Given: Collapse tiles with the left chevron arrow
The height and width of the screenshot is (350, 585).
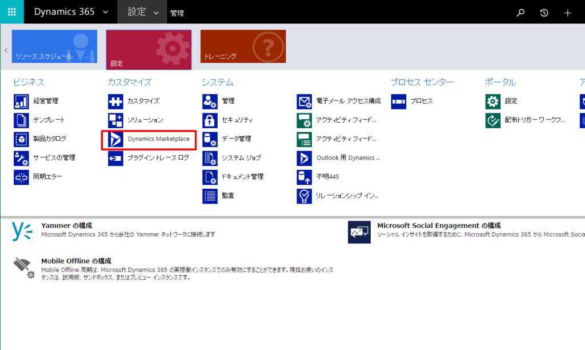Looking at the screenshot, I should tap(6, 50).
